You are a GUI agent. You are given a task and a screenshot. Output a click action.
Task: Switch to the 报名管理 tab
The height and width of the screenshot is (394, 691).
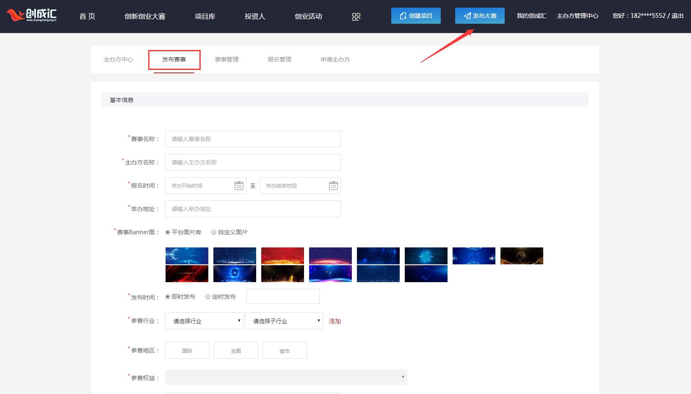point(279,59)
